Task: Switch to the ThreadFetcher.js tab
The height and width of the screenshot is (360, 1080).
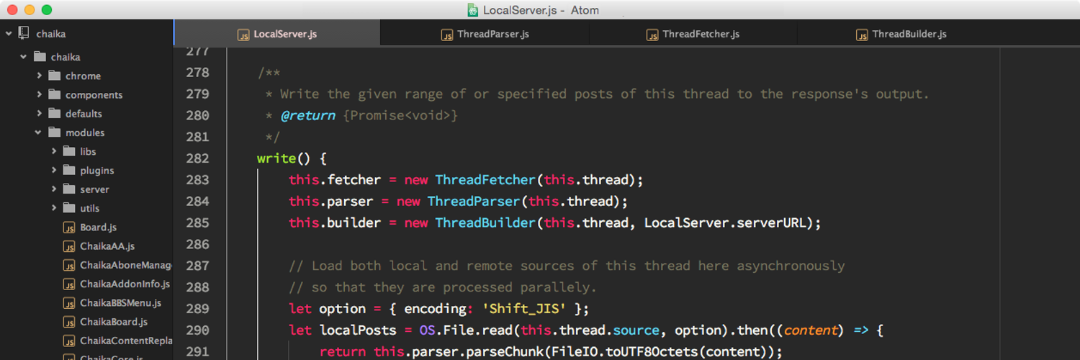Action: [700, 34]
